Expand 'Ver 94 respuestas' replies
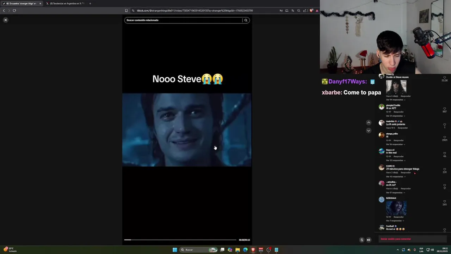451x254 pixels. (x=395, y=100)
